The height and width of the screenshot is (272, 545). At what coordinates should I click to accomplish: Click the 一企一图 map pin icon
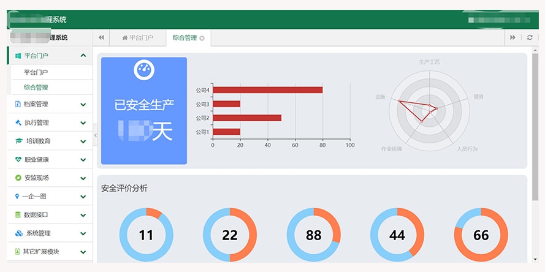pyautogui.click(x=17, y=197)
